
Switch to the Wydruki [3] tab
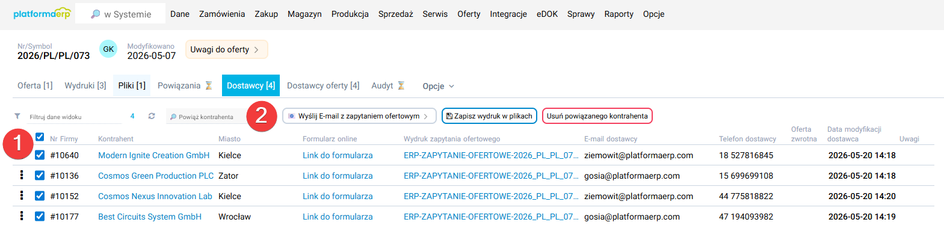[85, 85]
